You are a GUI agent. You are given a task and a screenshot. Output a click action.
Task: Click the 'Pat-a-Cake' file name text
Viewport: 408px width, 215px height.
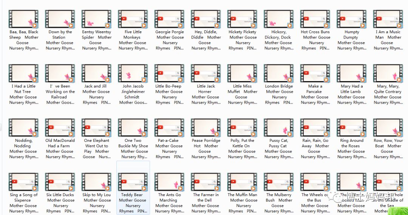tap(168, 140)
